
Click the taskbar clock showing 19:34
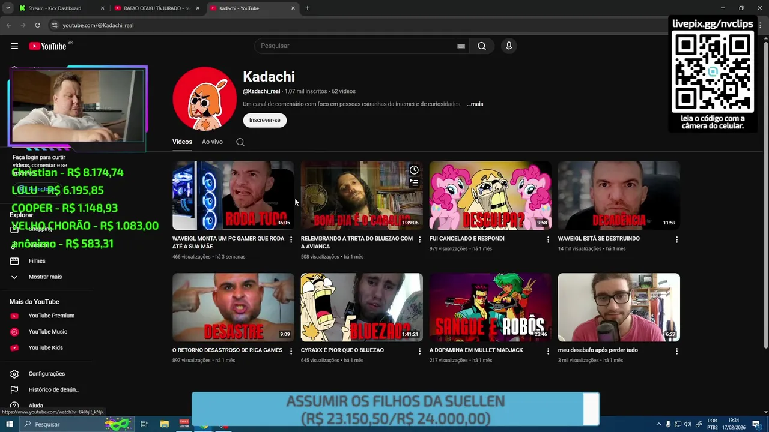point(734,424)
